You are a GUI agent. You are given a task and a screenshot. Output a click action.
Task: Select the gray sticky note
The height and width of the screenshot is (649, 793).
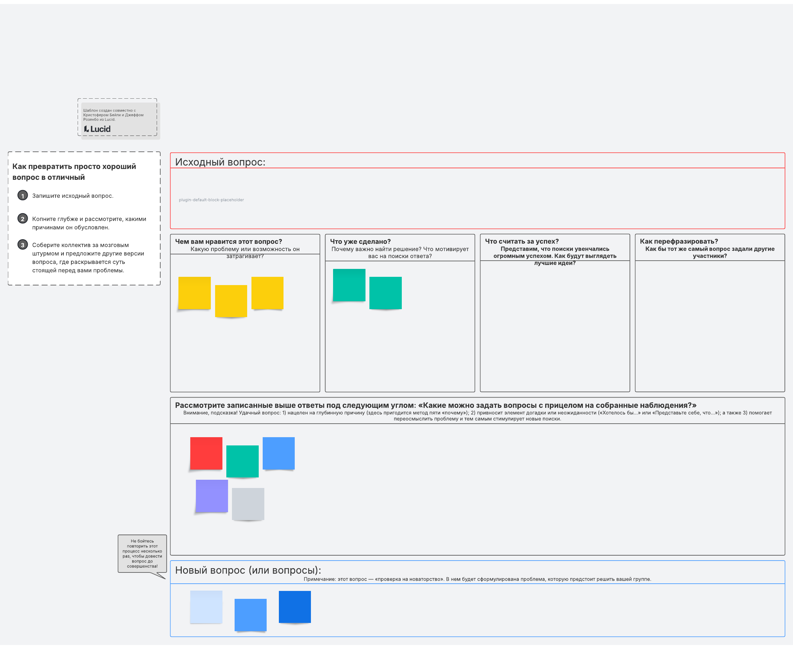point(248,503)
